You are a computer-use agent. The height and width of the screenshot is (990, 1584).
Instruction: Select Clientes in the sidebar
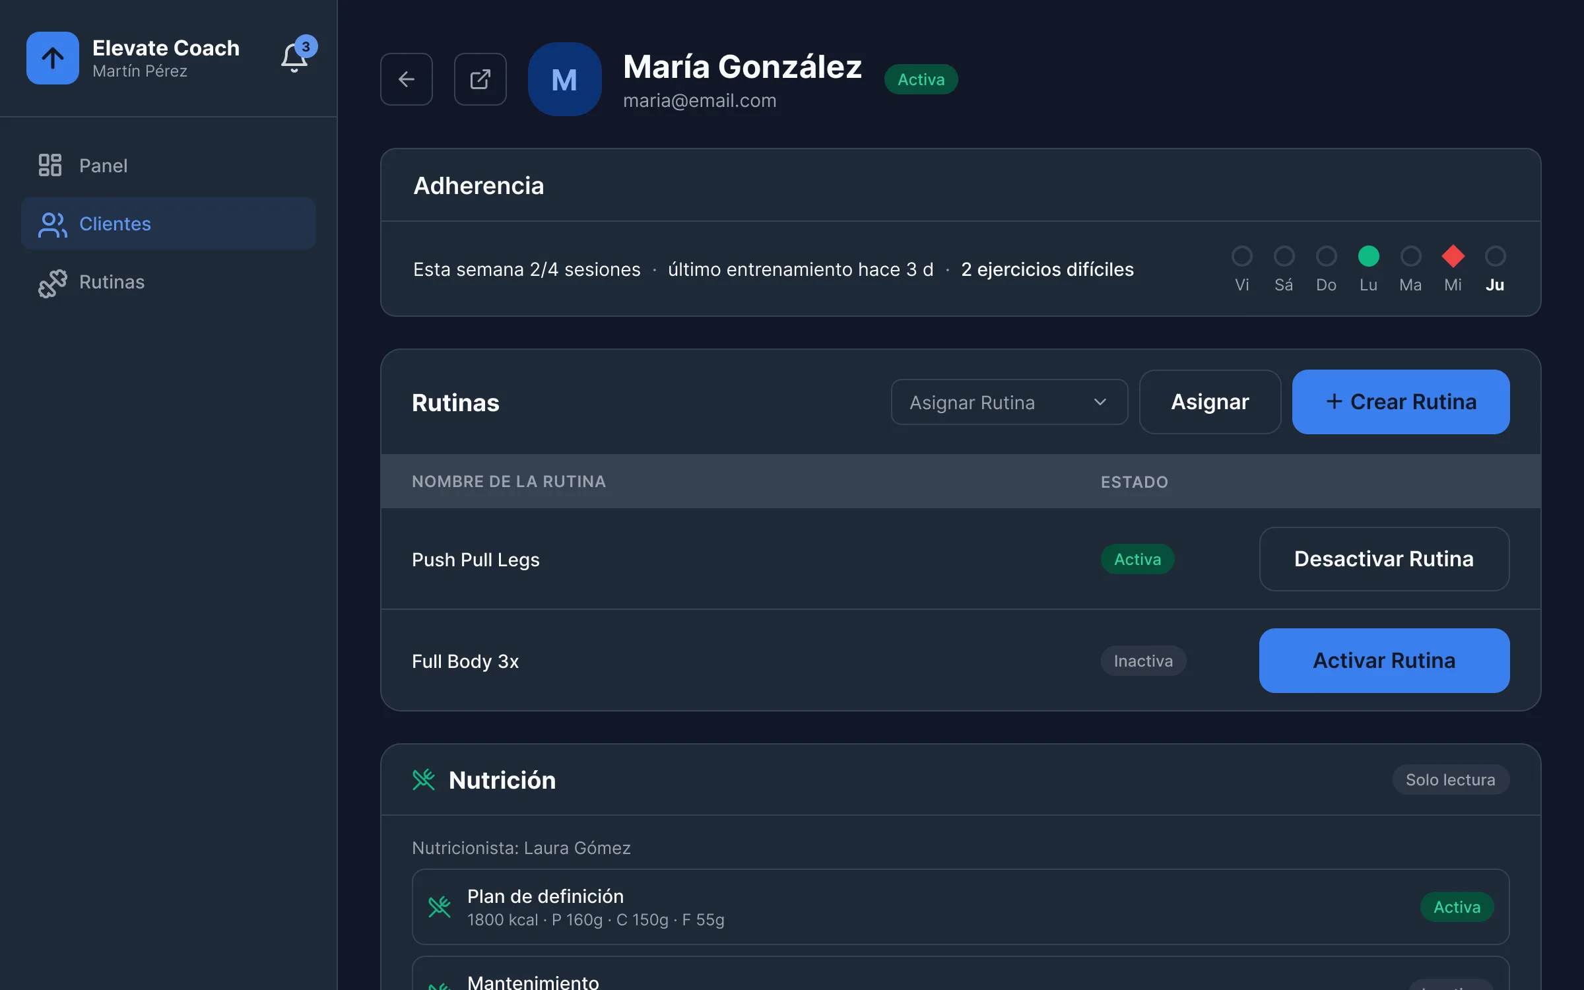point(168,224)
